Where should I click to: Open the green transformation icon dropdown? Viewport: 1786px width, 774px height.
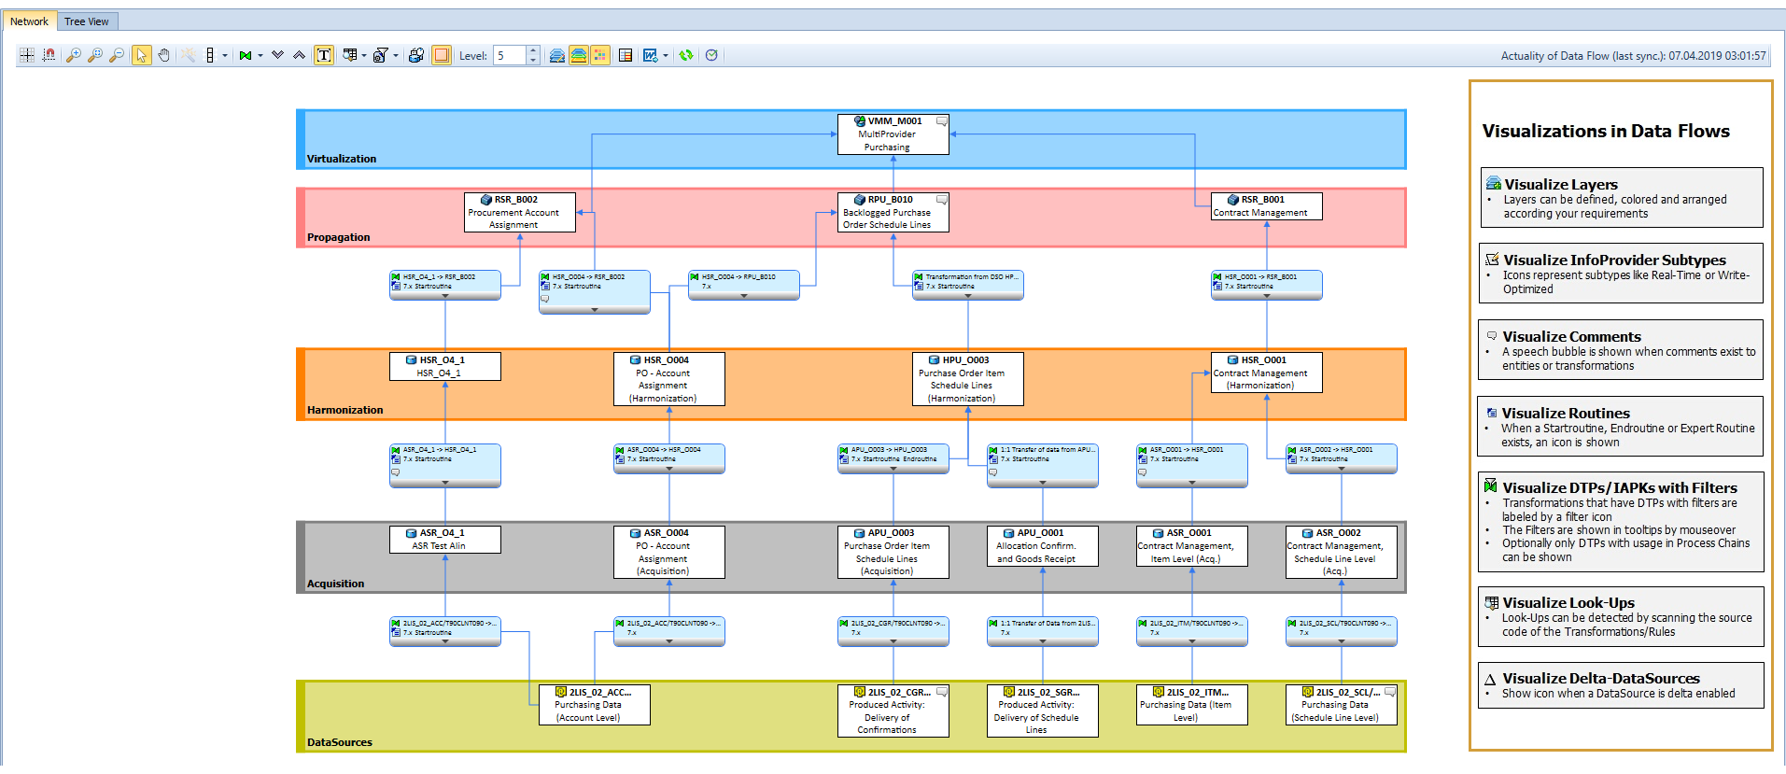(x=260, y=56)
